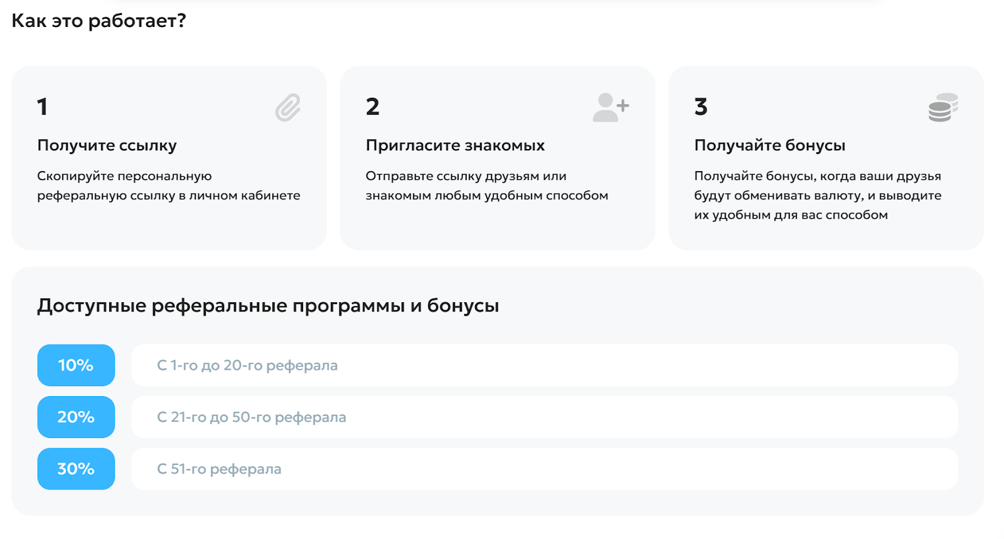The width and height of the screenshot is (1004, 539).
Task: Click the stacked coins bonus icon
Action: [x=943, y=107]
